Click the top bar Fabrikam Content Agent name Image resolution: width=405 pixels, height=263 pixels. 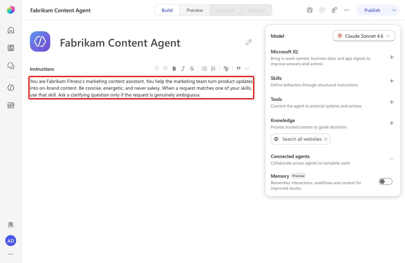tap(60, 10)
